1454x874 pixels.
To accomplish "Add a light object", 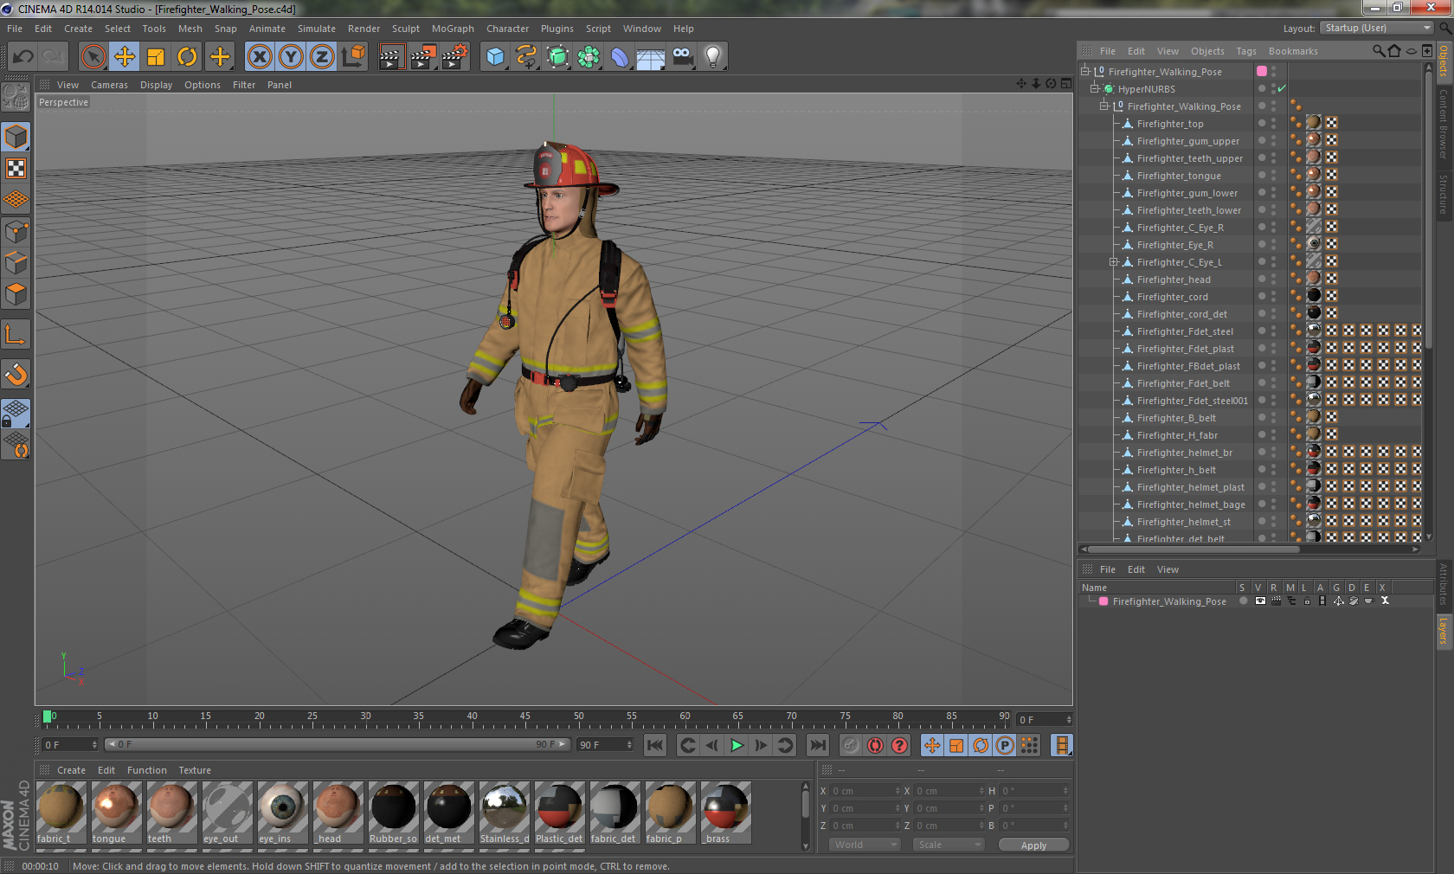I will coord(713,57).
